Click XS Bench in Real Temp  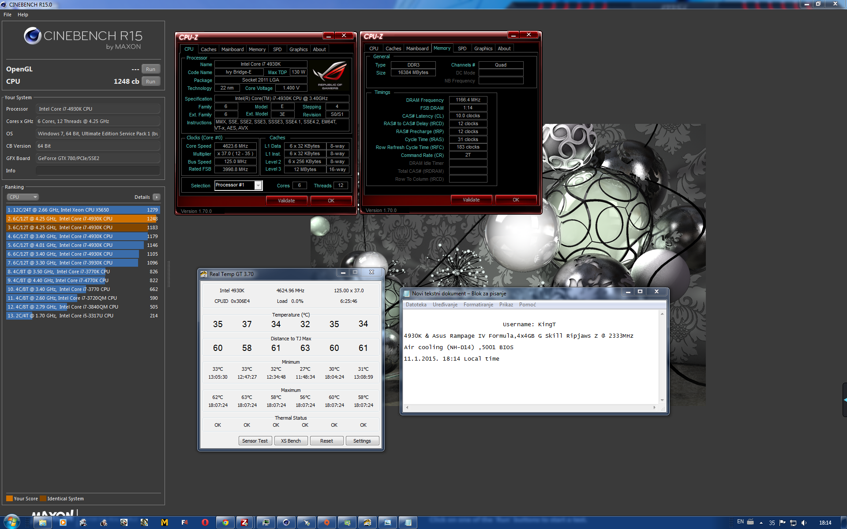coord(291,441)
